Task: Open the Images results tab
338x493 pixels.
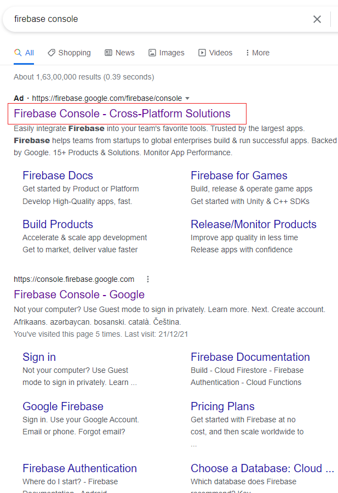Action: coord(166,53)
